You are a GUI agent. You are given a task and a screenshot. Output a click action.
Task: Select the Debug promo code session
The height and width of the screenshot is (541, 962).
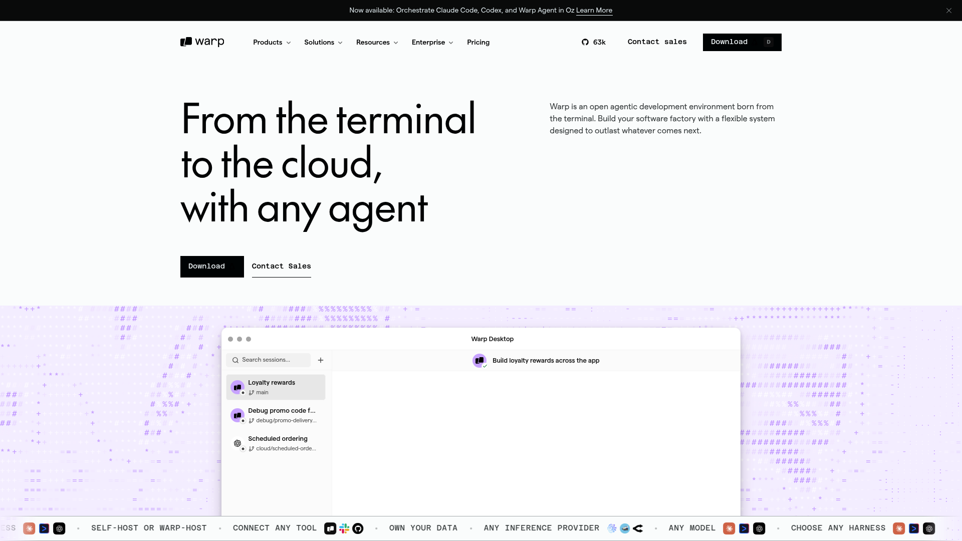[x=276, y=415]
